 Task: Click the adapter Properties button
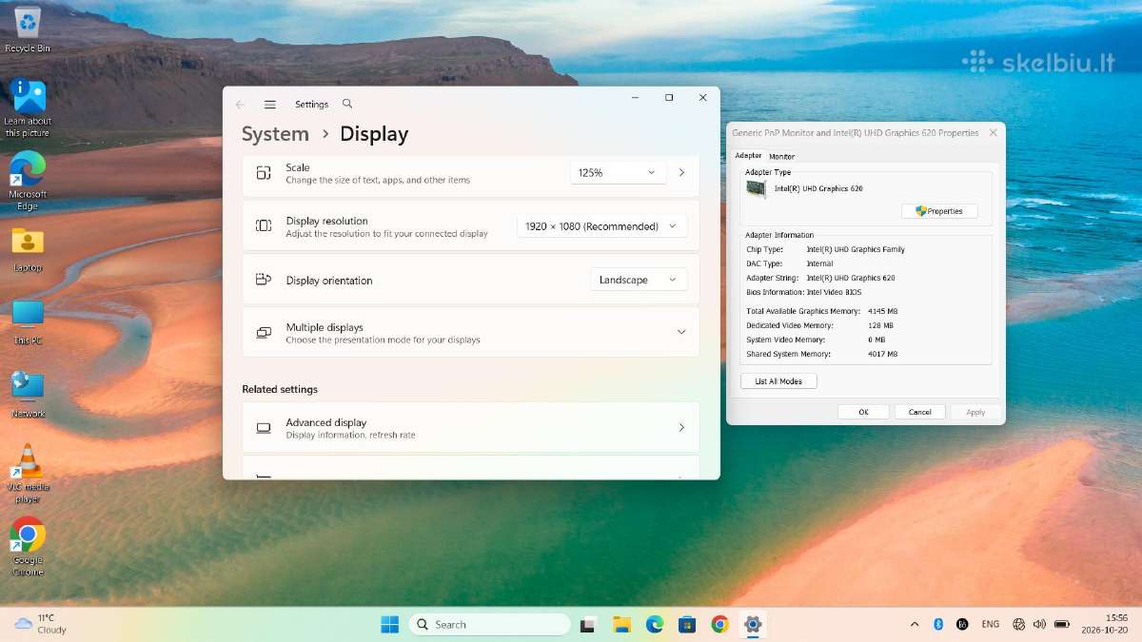pos(939,211)
